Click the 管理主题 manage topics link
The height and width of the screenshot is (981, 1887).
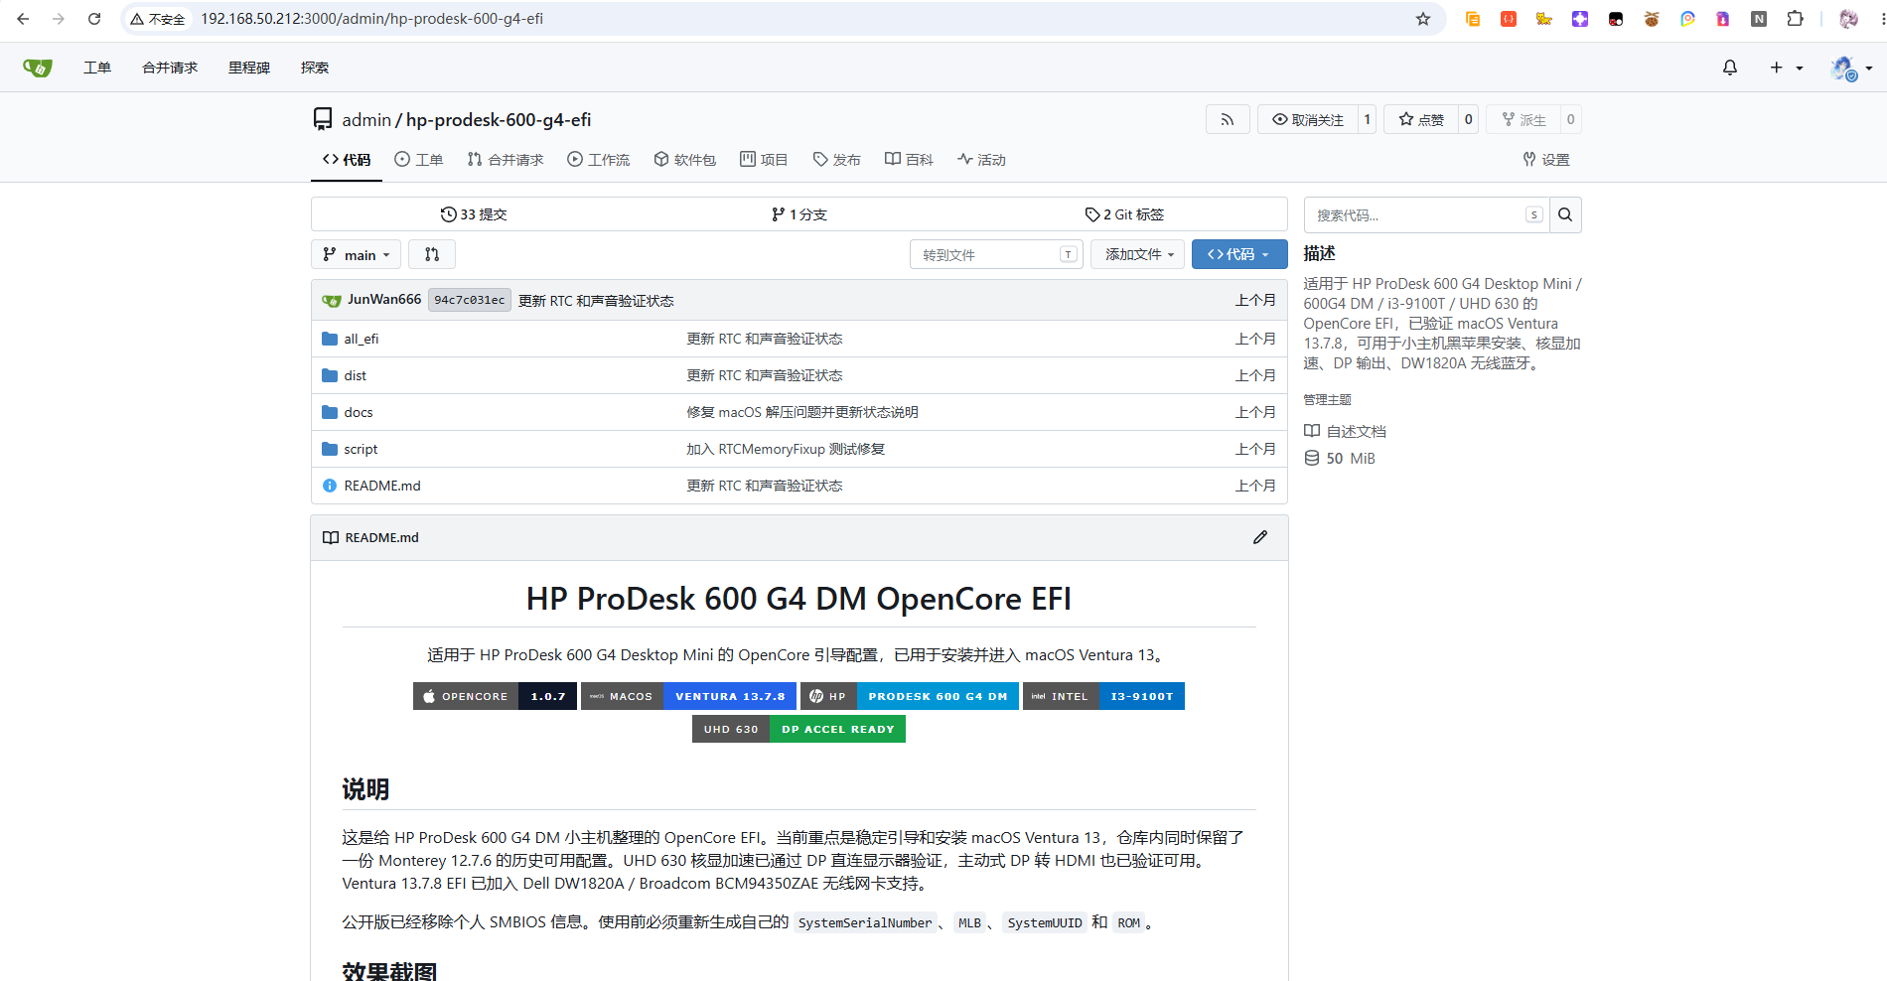(1328, 399)
